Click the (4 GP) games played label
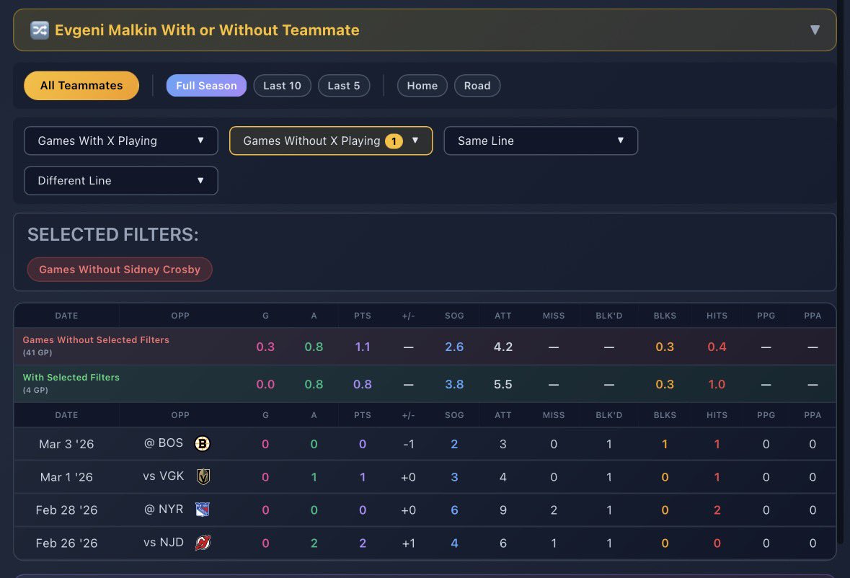 tap(35, 390)
